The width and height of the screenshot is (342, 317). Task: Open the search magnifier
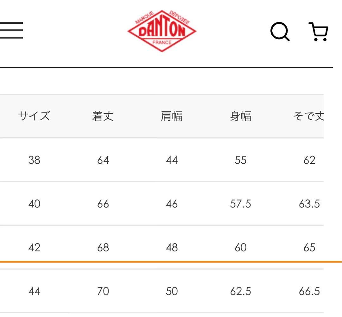coord(280,32)
